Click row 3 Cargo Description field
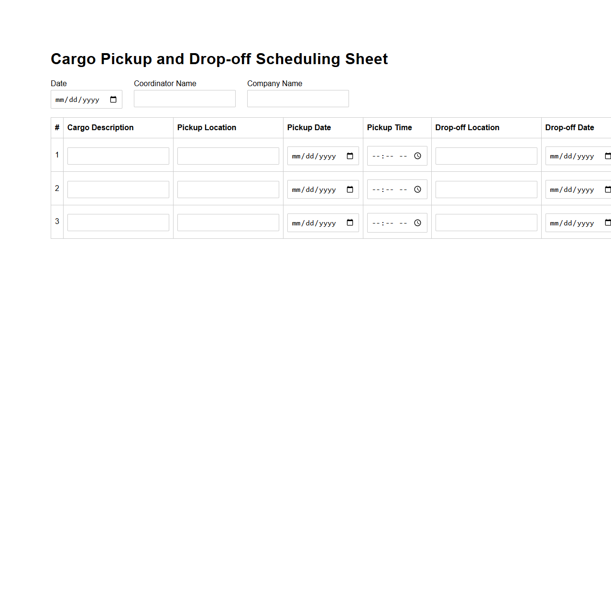The image size is (611, 615). coord(118,222)
